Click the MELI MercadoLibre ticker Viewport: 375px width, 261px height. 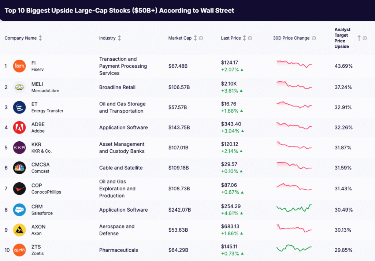[37, 84]
